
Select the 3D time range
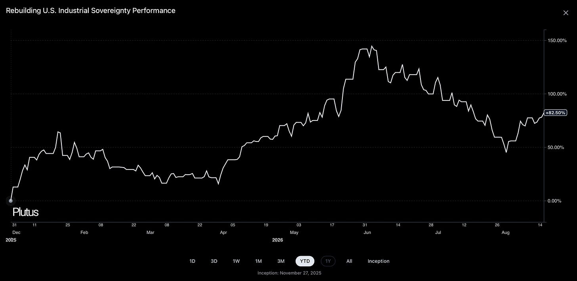214,261
